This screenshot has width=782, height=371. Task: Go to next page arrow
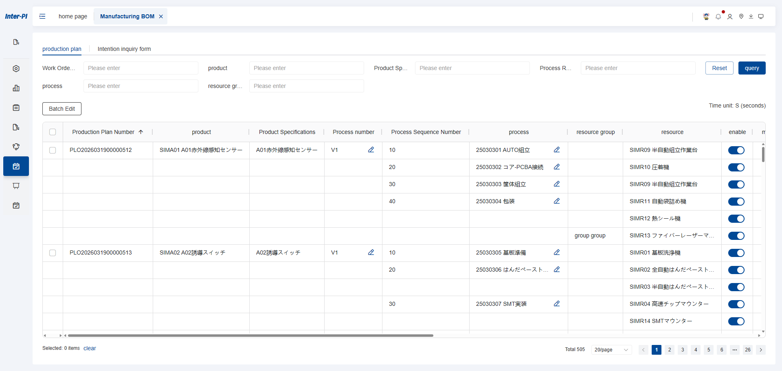point(761,350)
